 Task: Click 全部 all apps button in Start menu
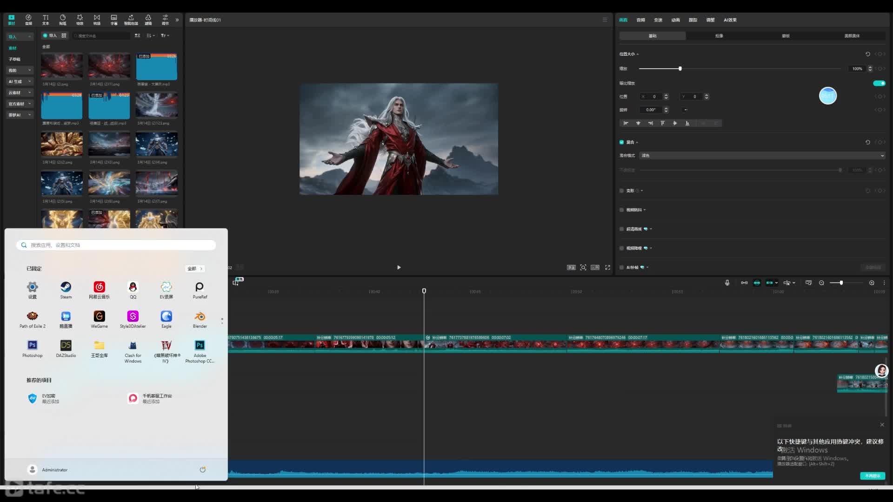click(195, 269)
